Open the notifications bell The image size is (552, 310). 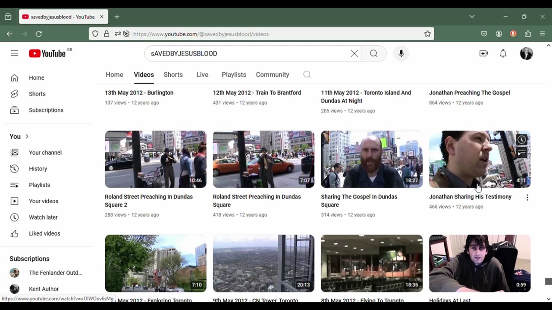point(503,53)
